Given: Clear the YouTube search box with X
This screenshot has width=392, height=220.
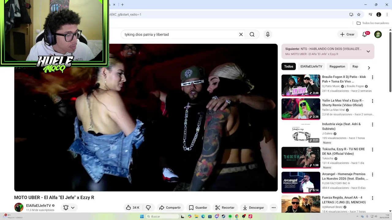Looking at the screenshot, I should (241, 35).
